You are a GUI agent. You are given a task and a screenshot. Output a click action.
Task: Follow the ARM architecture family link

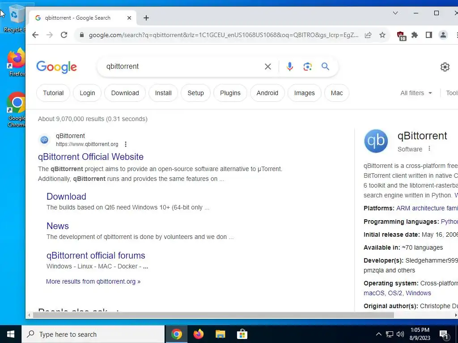tap(427, 208)
